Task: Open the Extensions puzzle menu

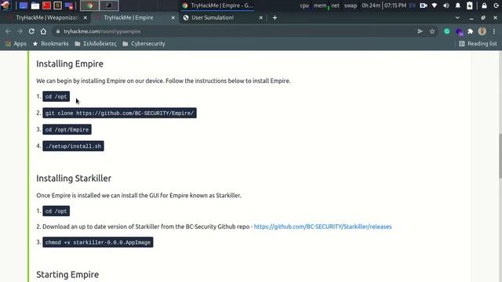Action: [x=471, y=31]
